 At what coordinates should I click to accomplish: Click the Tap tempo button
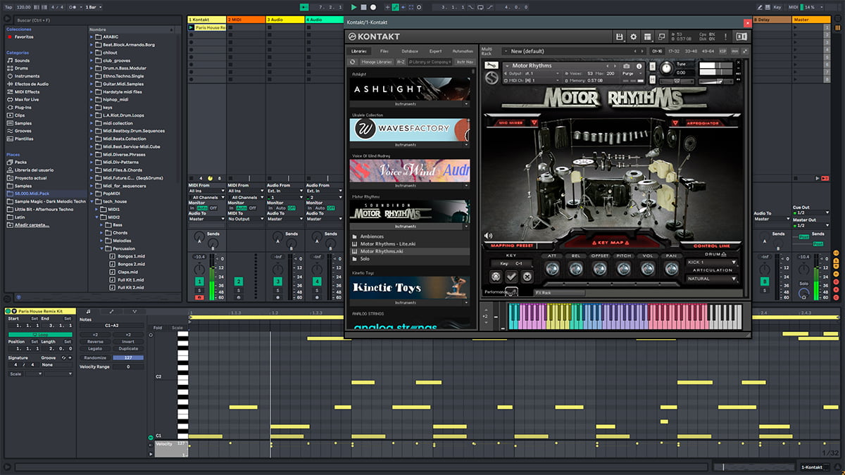pyautogui.click(x=8, y=6)
